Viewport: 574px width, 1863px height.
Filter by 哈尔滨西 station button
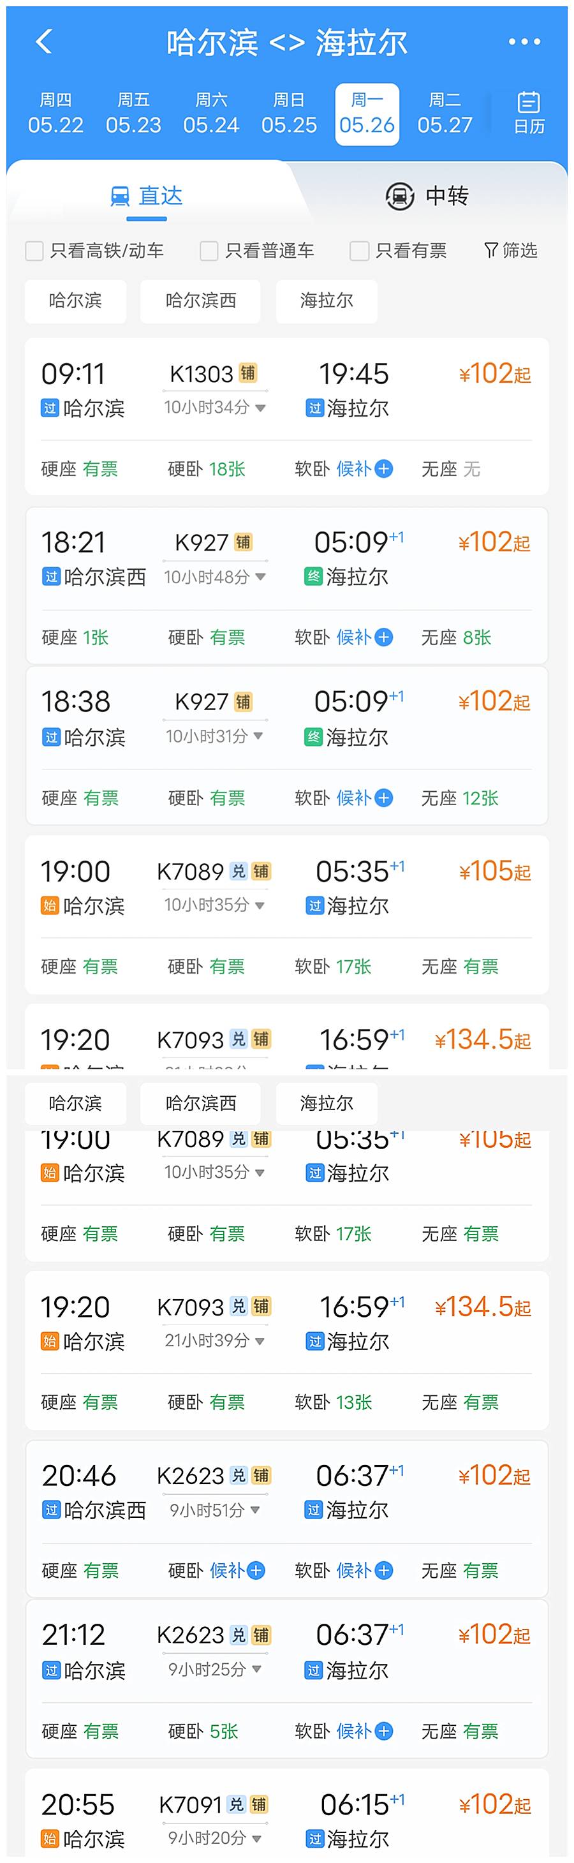pos(200,300)
